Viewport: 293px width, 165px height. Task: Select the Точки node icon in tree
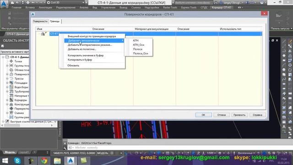pos(11,61)
